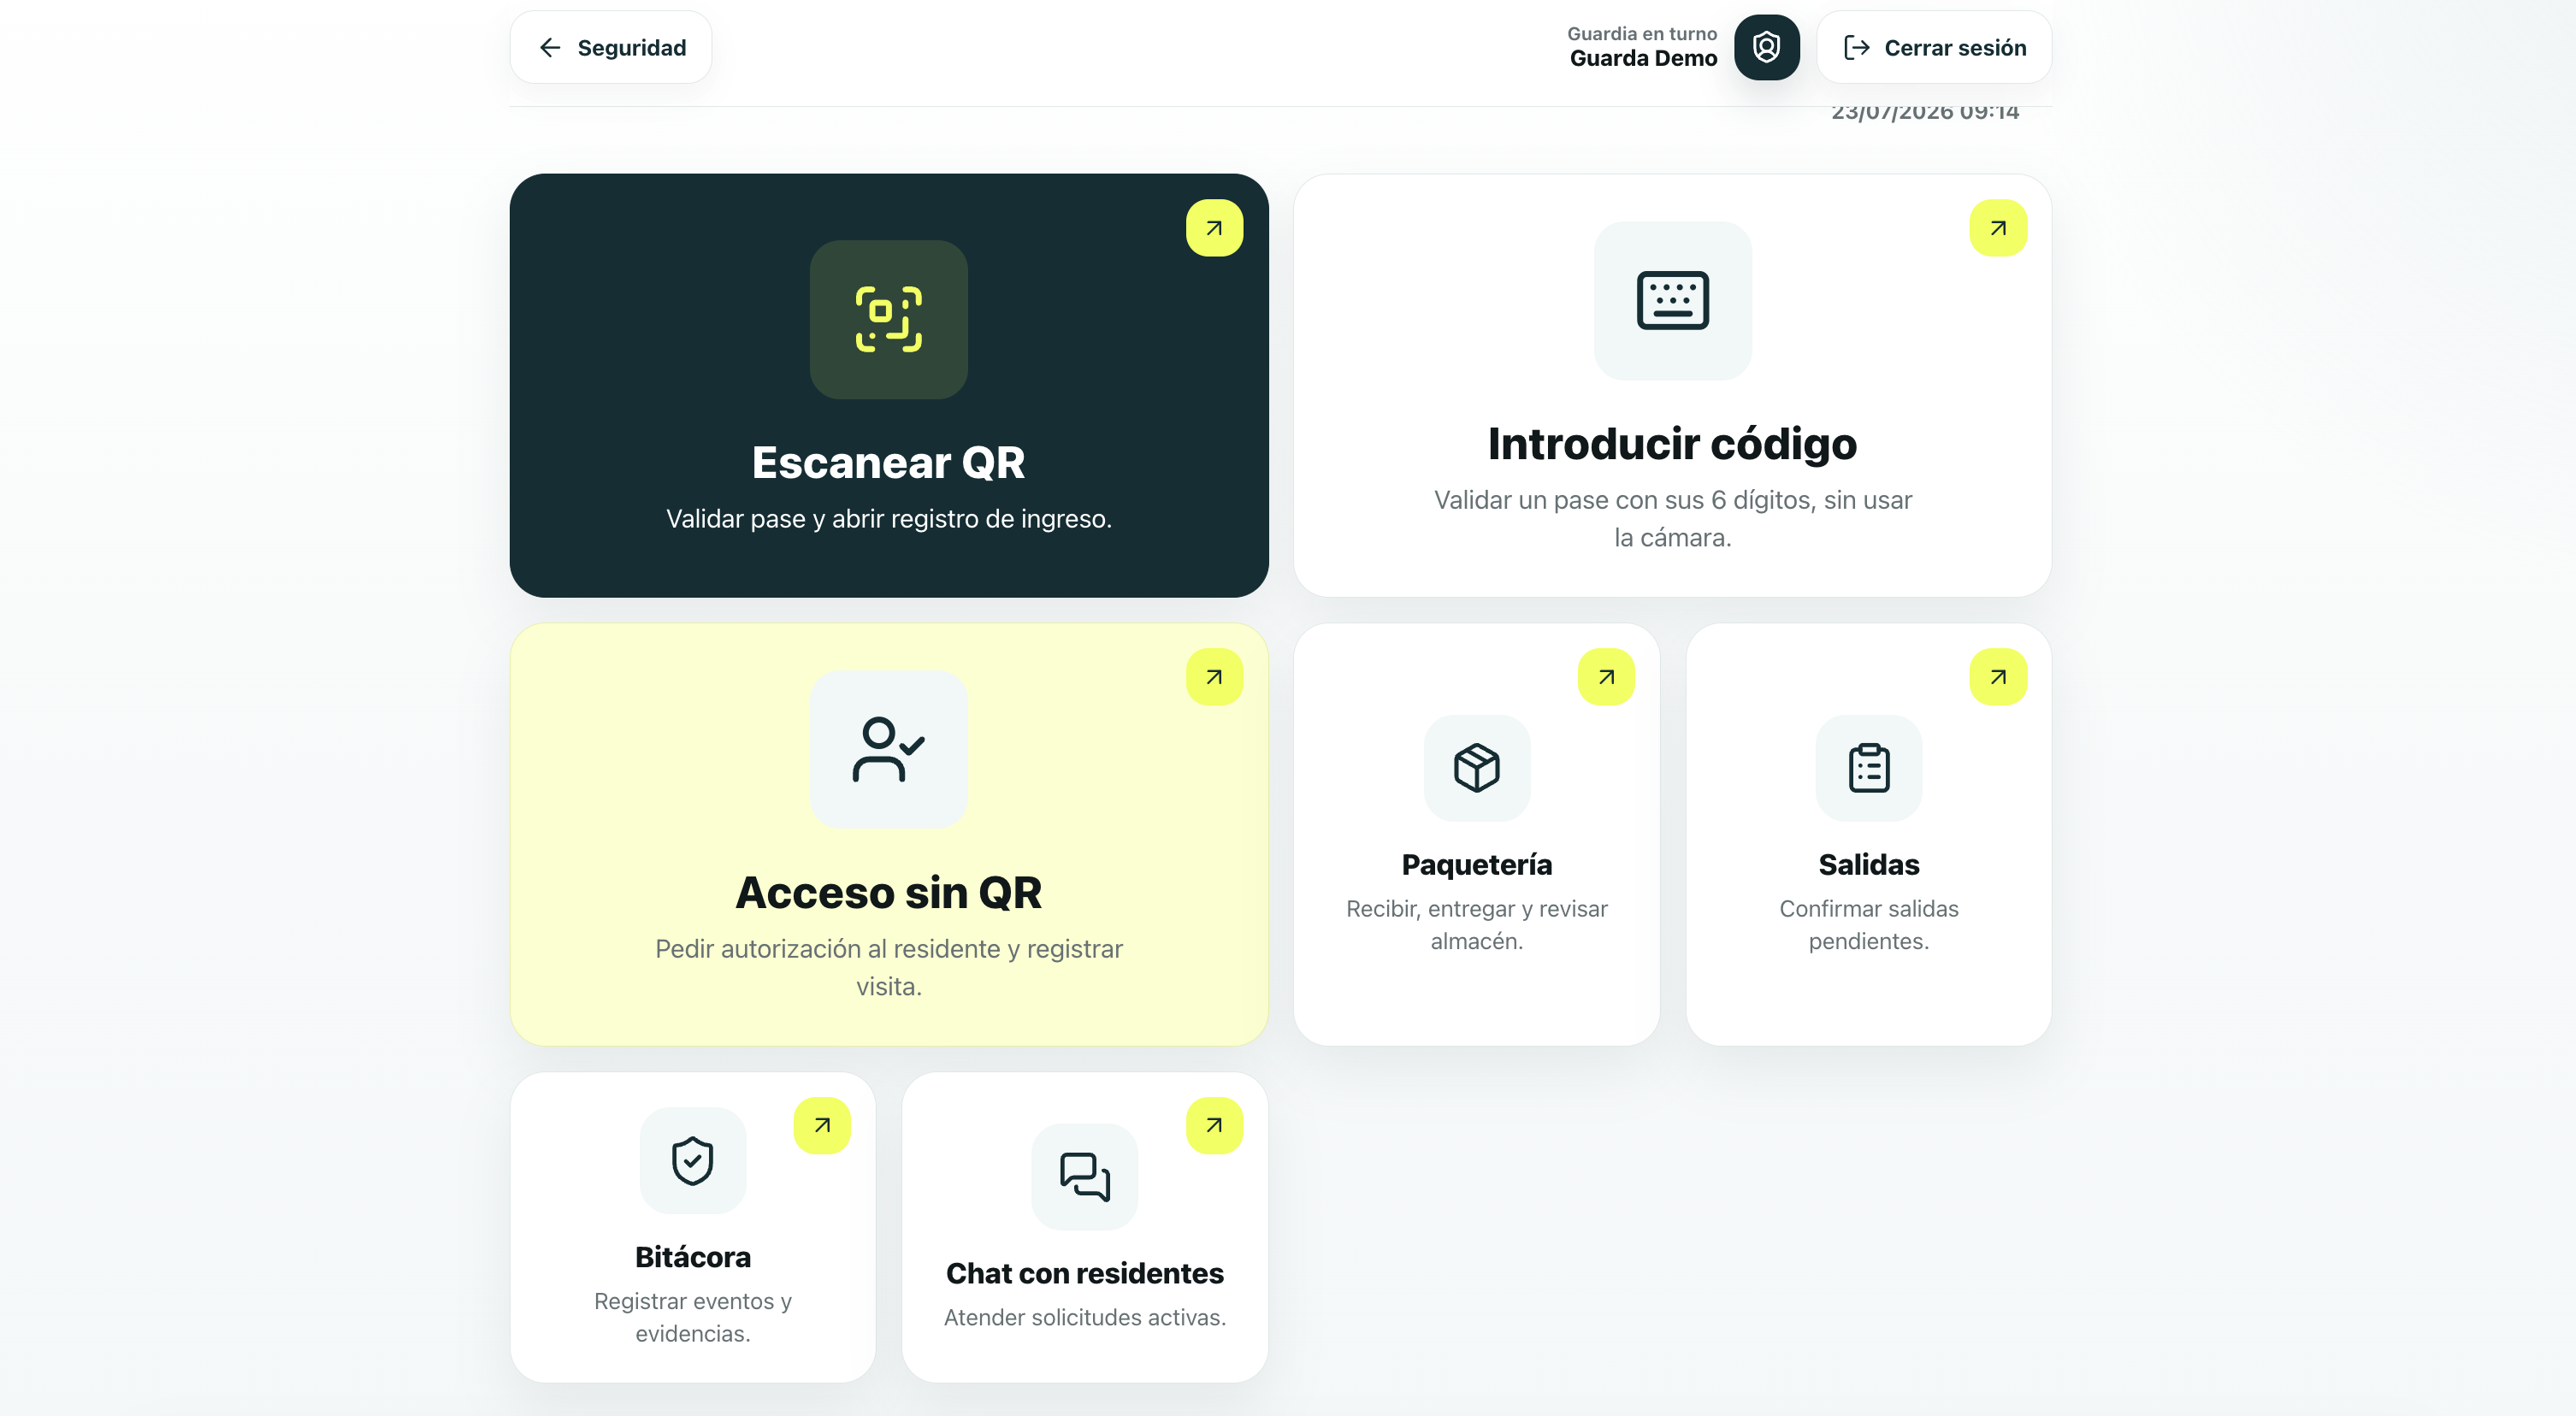Click the guard shield avatar icon
Screen dimensions: 2576x1416
point(1766,47)
